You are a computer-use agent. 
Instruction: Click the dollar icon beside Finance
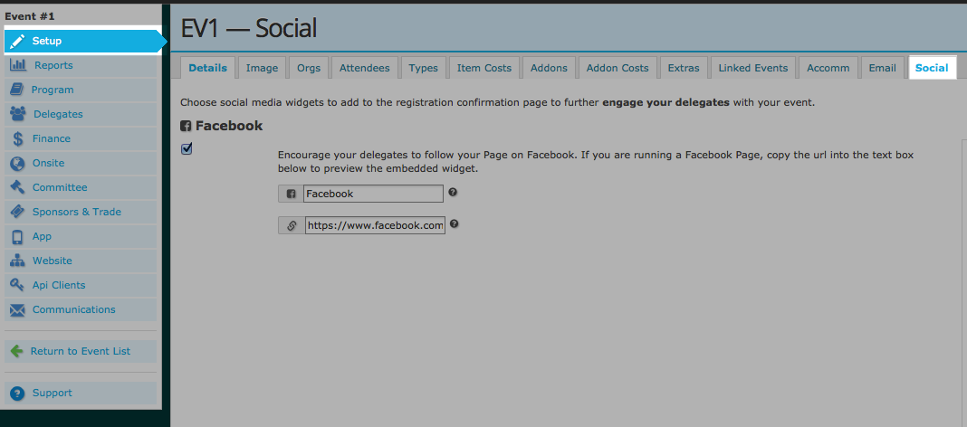click(x=18, y=138)
